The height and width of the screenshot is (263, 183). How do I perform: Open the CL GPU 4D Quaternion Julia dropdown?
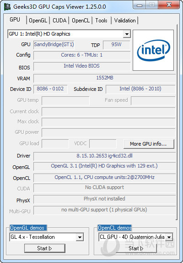coord(169,237)
